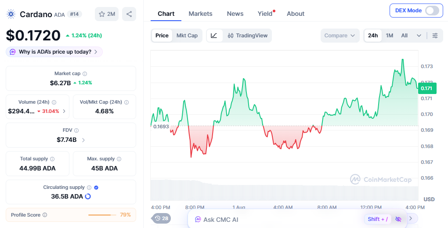Click the history clock badge showing 28
This screenshot has height=228, width=448.
pos(161,219)
